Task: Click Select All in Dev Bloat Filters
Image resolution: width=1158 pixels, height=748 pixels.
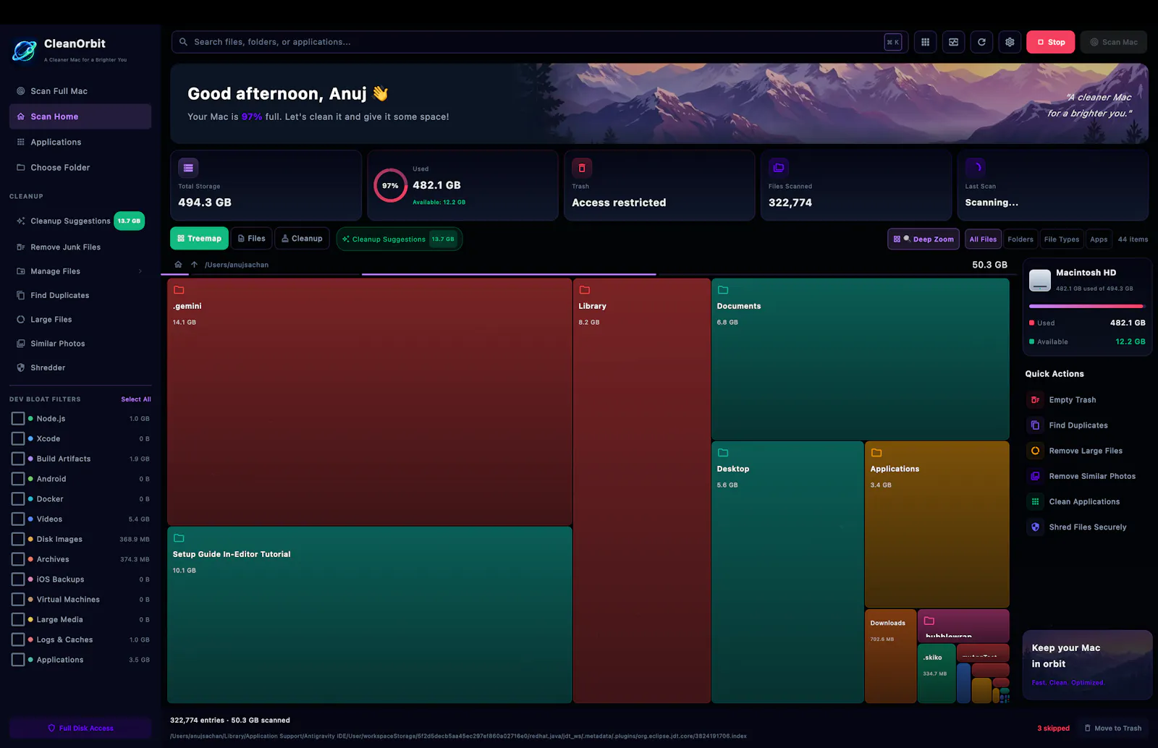Action: point(136,399)
